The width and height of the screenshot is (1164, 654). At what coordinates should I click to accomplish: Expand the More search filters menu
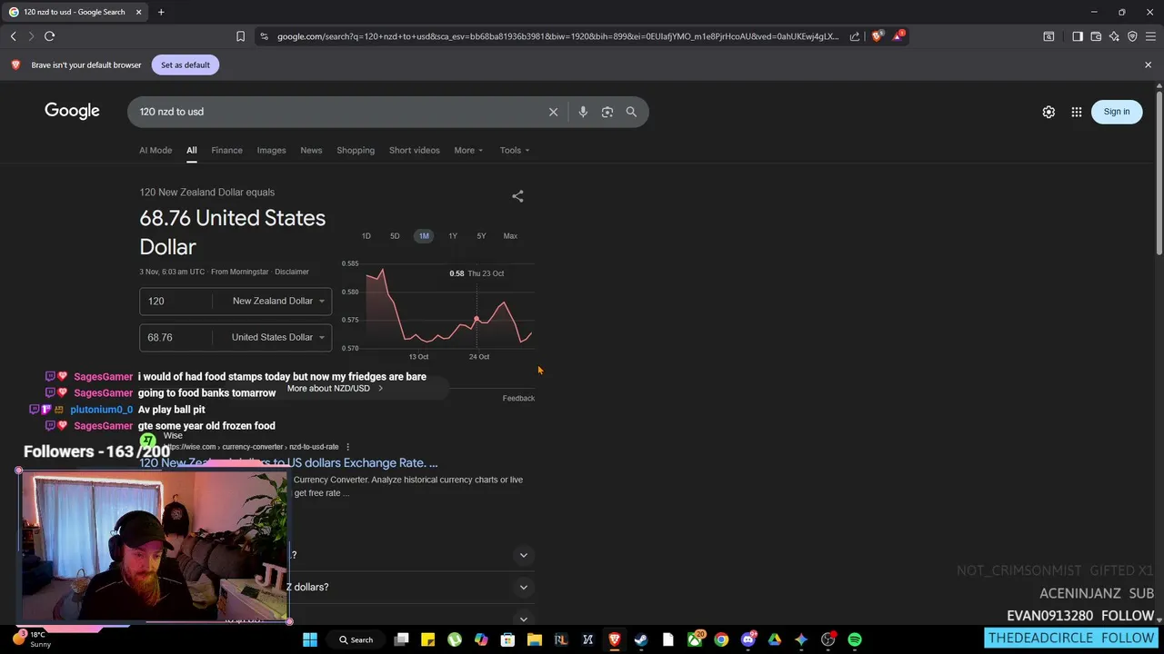click(468, 151)
